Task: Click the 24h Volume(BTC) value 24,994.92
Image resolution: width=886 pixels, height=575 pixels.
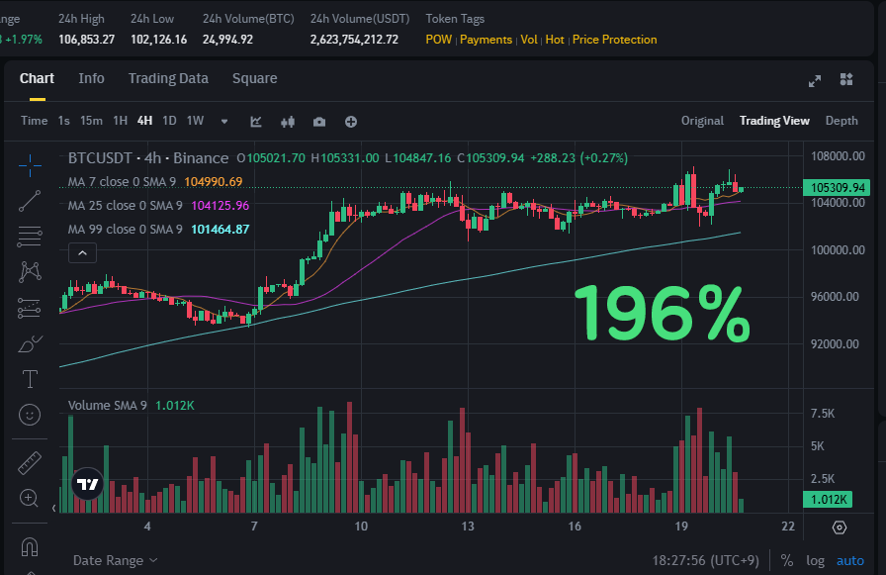Action: tap(227, 40)
